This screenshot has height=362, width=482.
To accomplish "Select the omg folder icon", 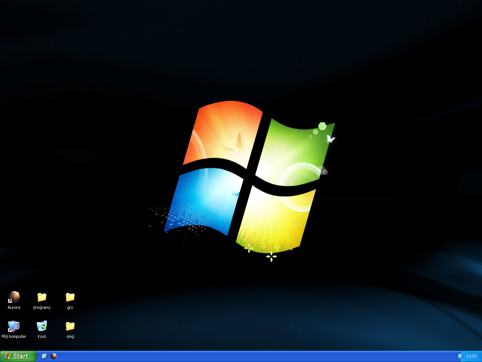I will [70, 326].
